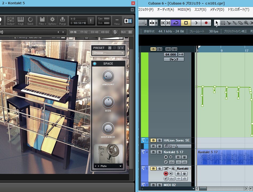
Task: Select the Zoom magnifier tool
Action: [246, 23]
